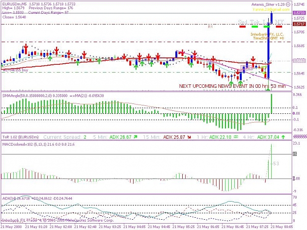The image size is (307, 230).
Task: Click the 1.5645 price scale value
Action: (299, 74)
